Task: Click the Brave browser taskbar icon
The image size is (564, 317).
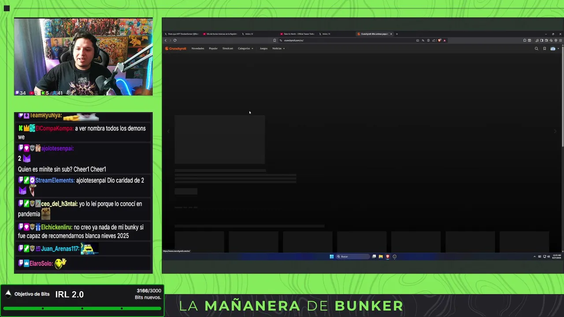Action: click(x=388, y=257)
